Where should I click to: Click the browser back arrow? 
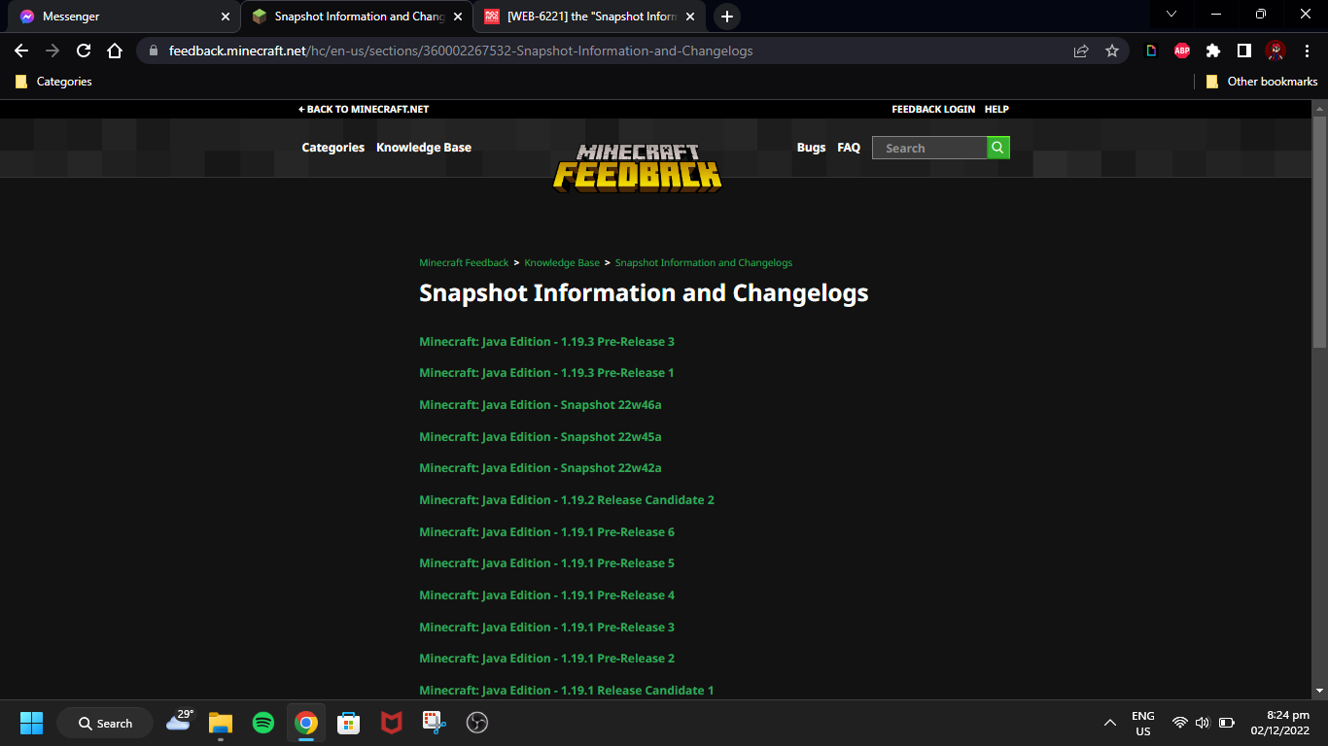[21, 51]
